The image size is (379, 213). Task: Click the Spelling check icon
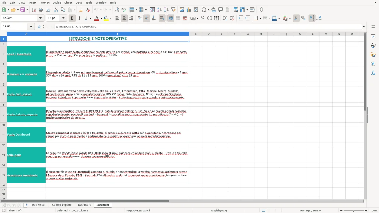[x=123, y=10]
